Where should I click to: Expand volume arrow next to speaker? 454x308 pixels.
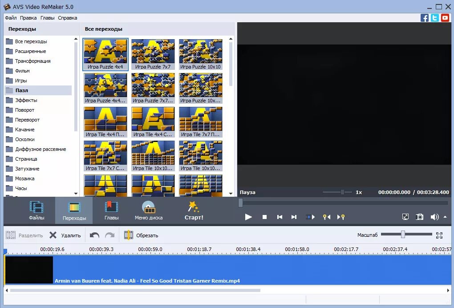(x=445, y=217)
